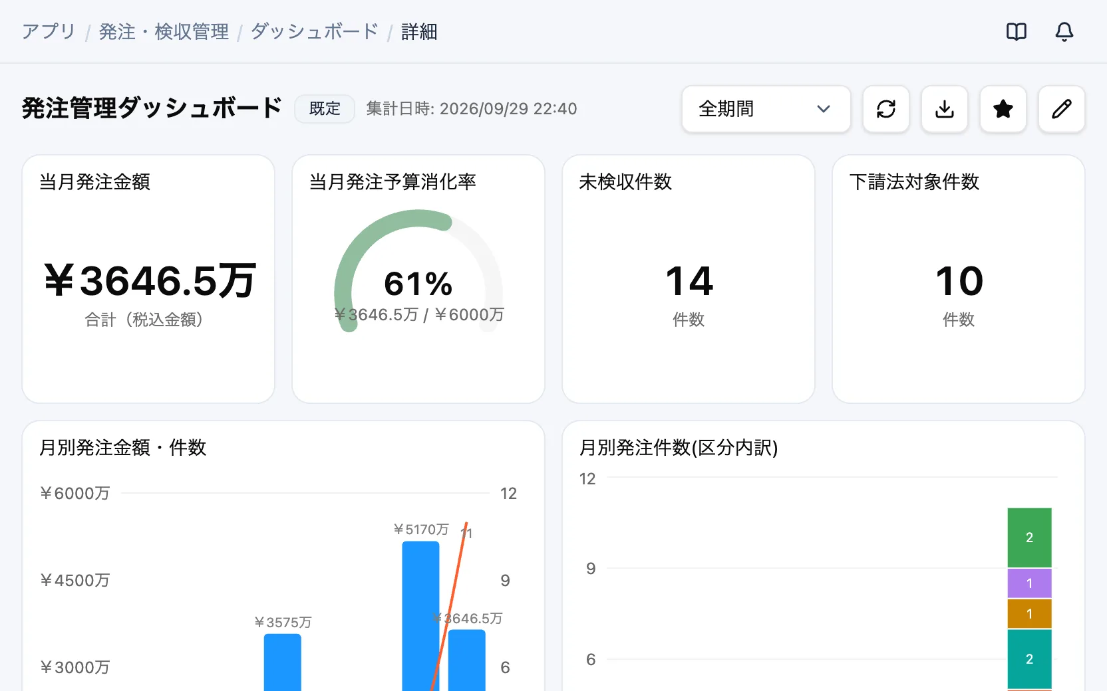This screenshot has width=1107, height=691.
Task: Click the ¥3646.5万 / ¥6000万 gauge caption
Action: click(x=419, y=314)
